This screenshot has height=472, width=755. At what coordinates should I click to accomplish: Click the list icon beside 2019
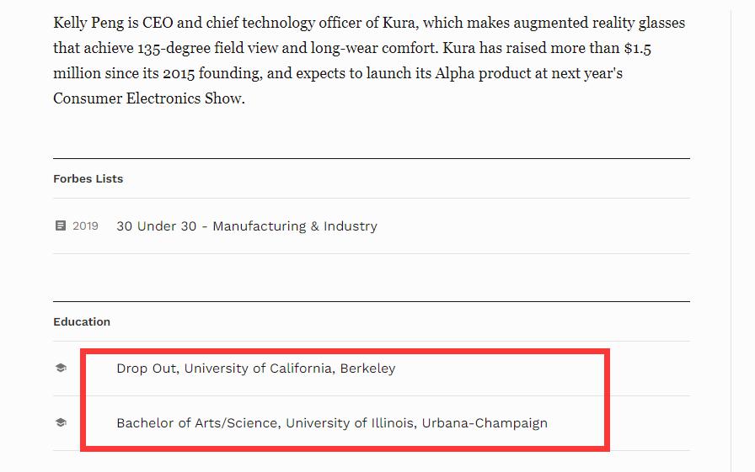click(x=60, y=225)
